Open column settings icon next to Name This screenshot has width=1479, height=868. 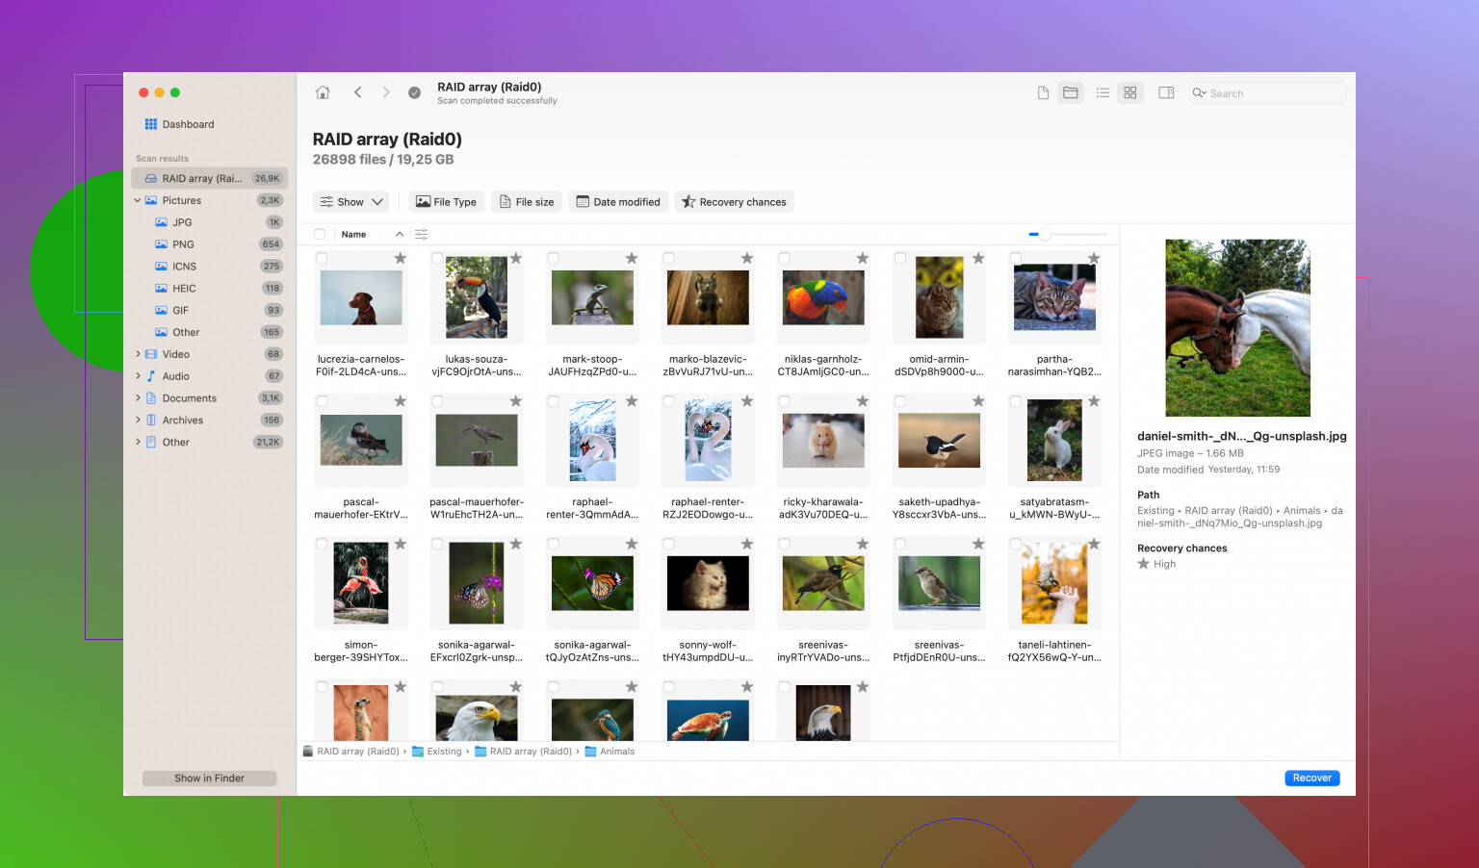point(421,235)
